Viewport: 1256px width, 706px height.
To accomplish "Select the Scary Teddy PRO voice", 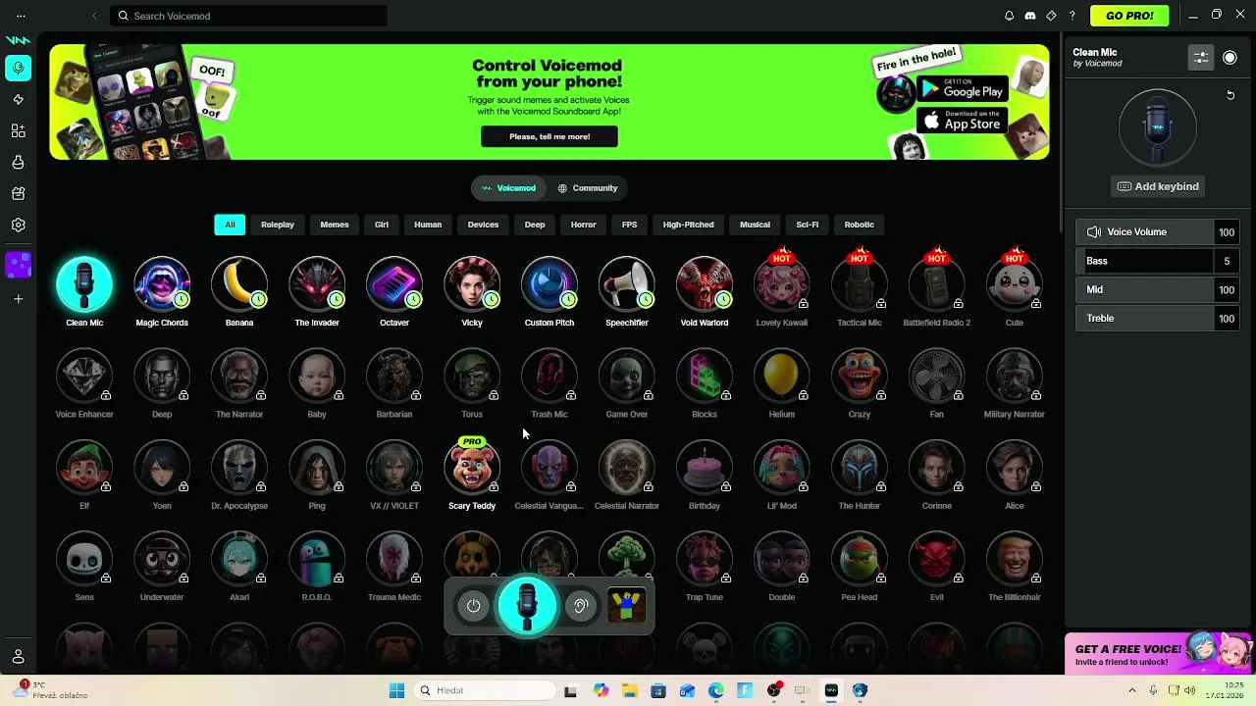I will [472, 468].
